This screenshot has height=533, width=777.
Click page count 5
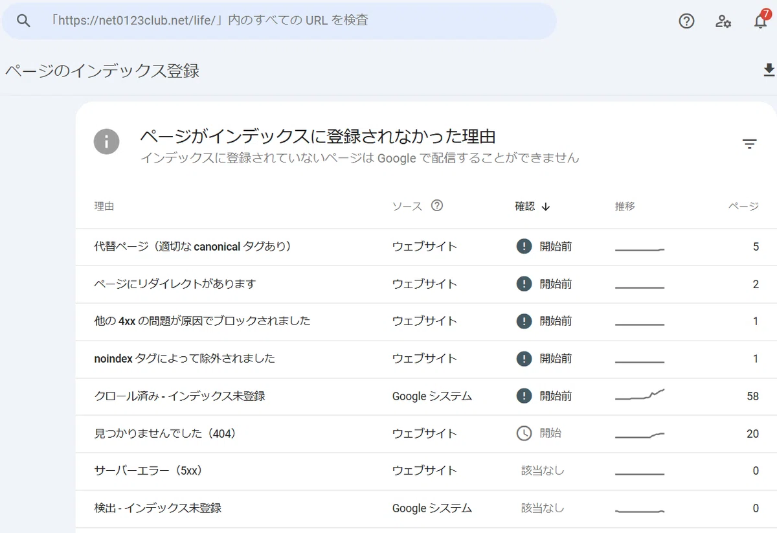(x=756, y=247)
